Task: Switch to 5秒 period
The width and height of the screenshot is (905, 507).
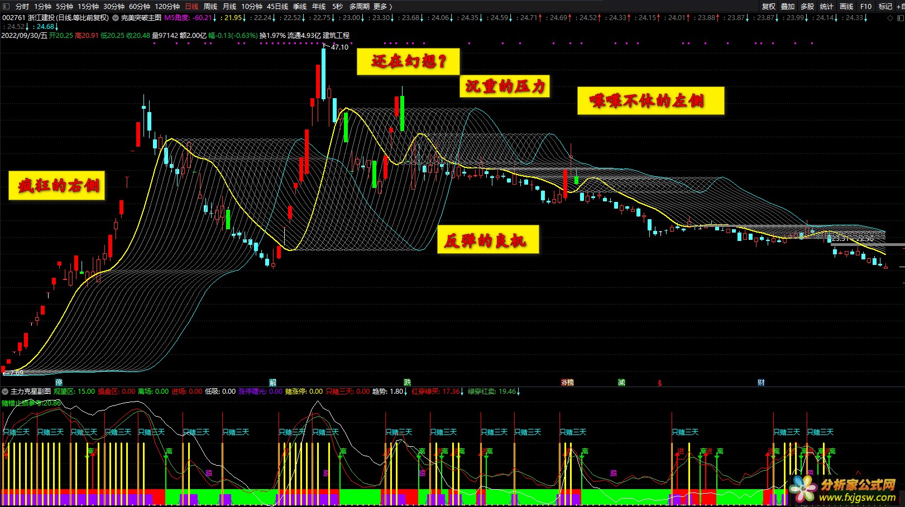Action: coord(337,7)
